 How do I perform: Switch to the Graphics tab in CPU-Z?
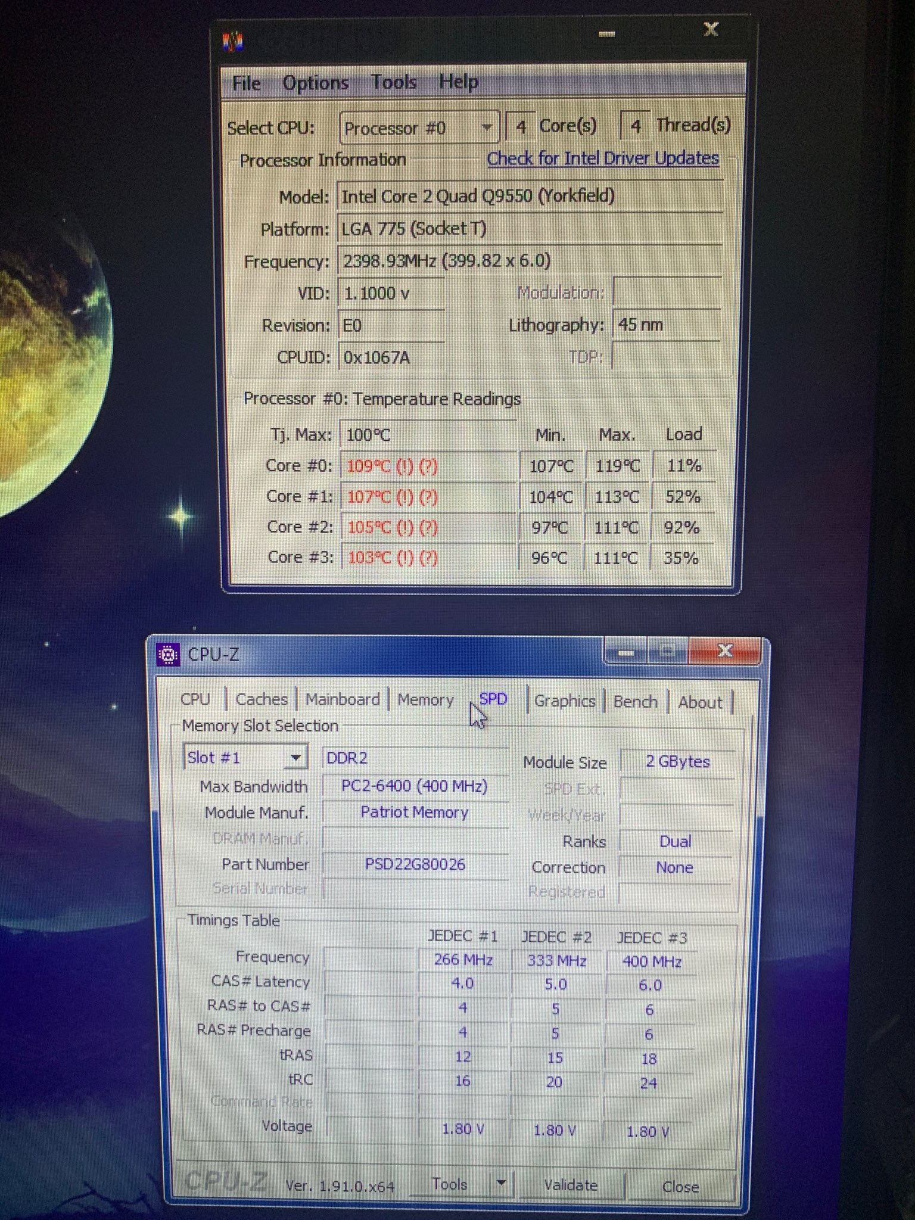(565, 701)
